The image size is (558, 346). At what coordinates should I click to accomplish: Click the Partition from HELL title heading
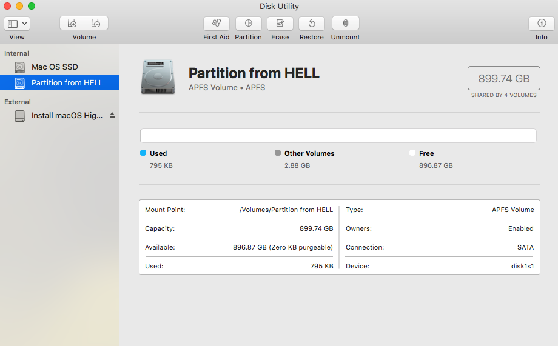coord(254,73)
